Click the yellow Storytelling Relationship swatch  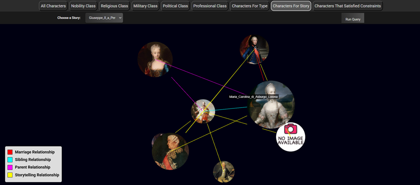click(10, 175)
